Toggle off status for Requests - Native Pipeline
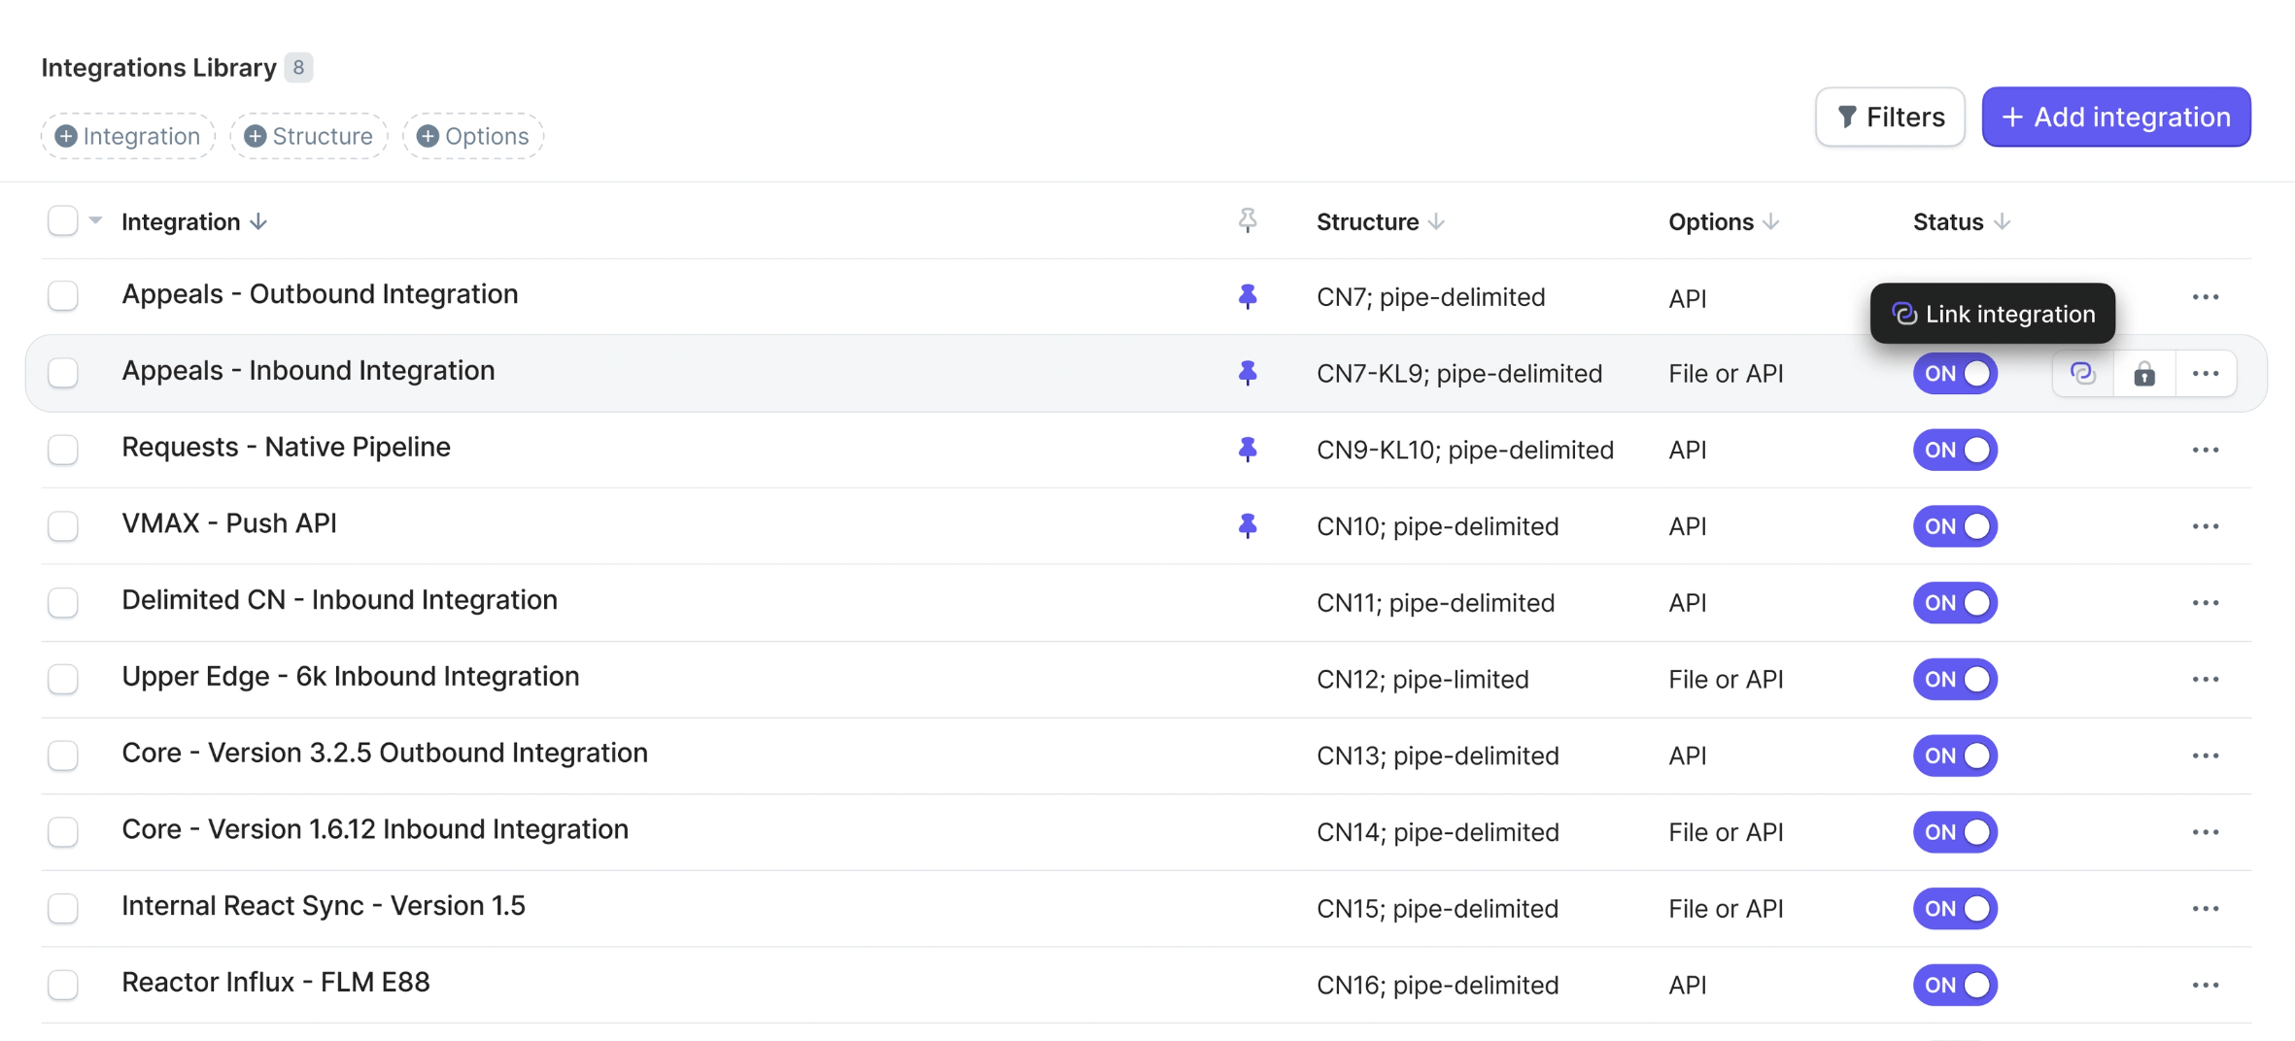This screenshot has width=2295, height=1041. point(1954,450)
